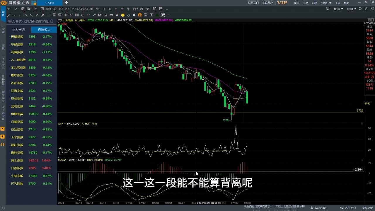Screen dimensions: 375x211
Task: Click the fullscreen icon at top right
Action: 372,9
